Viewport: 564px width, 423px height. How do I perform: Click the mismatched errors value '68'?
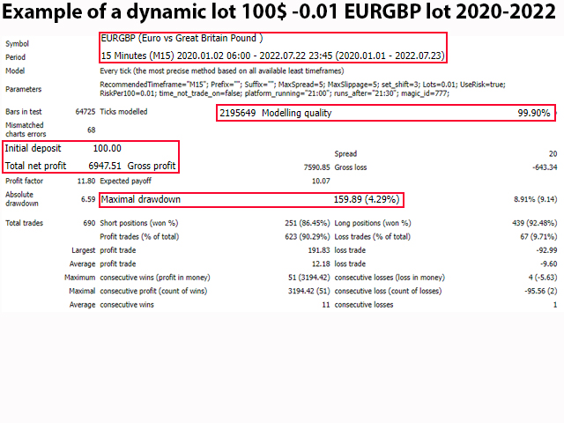(92, 130)
